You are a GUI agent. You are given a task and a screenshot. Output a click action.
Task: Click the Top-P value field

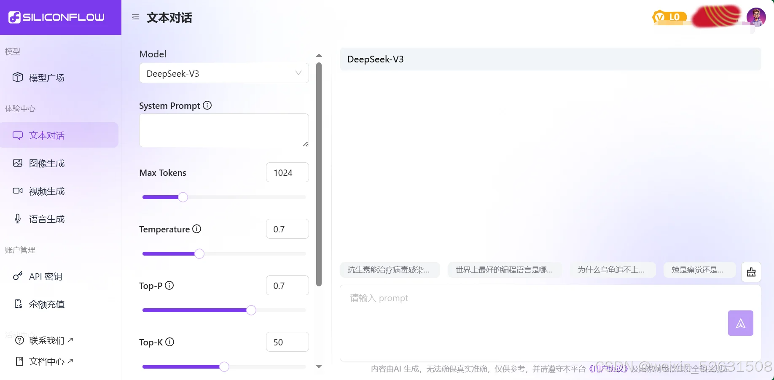(288, 286)
